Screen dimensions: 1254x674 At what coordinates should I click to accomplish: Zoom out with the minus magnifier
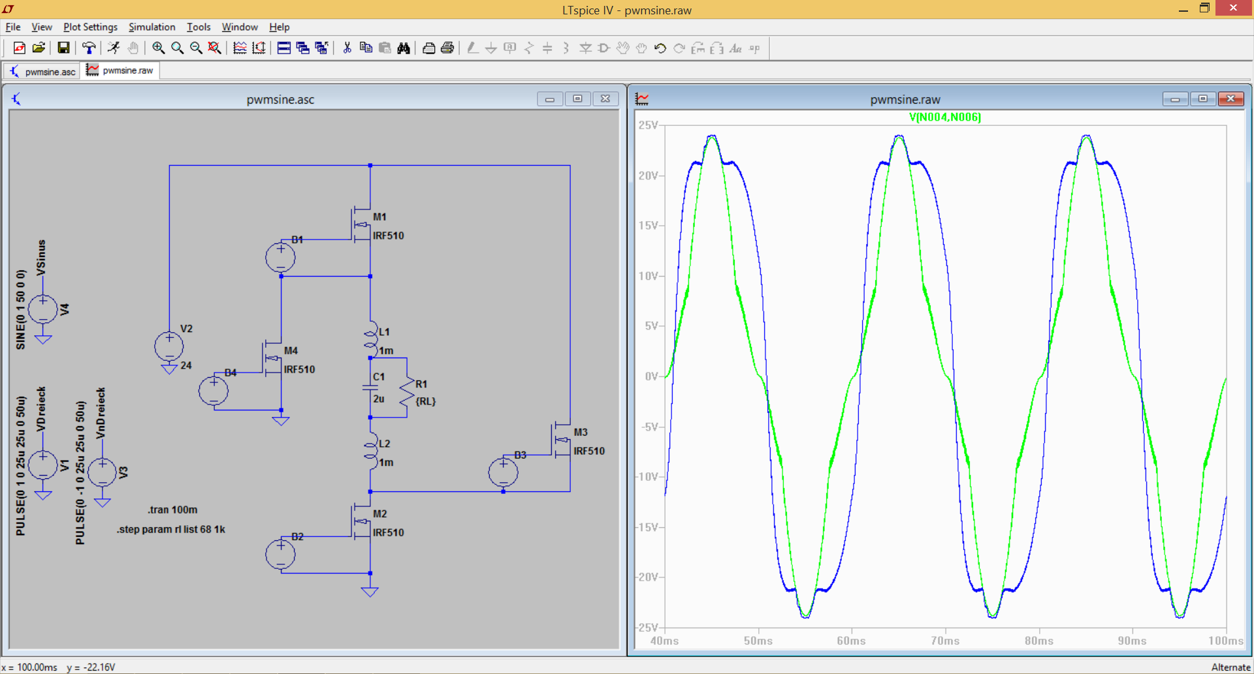pos(196,48)
